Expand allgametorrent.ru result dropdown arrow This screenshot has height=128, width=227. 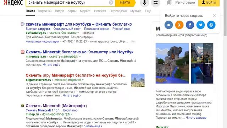[83, 80]
